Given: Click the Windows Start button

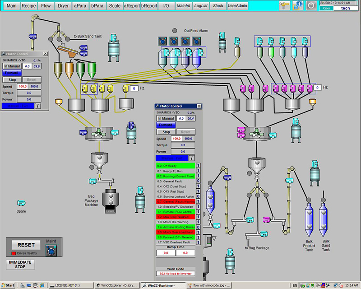Looking at the screenshot, I should click(8, 285).
